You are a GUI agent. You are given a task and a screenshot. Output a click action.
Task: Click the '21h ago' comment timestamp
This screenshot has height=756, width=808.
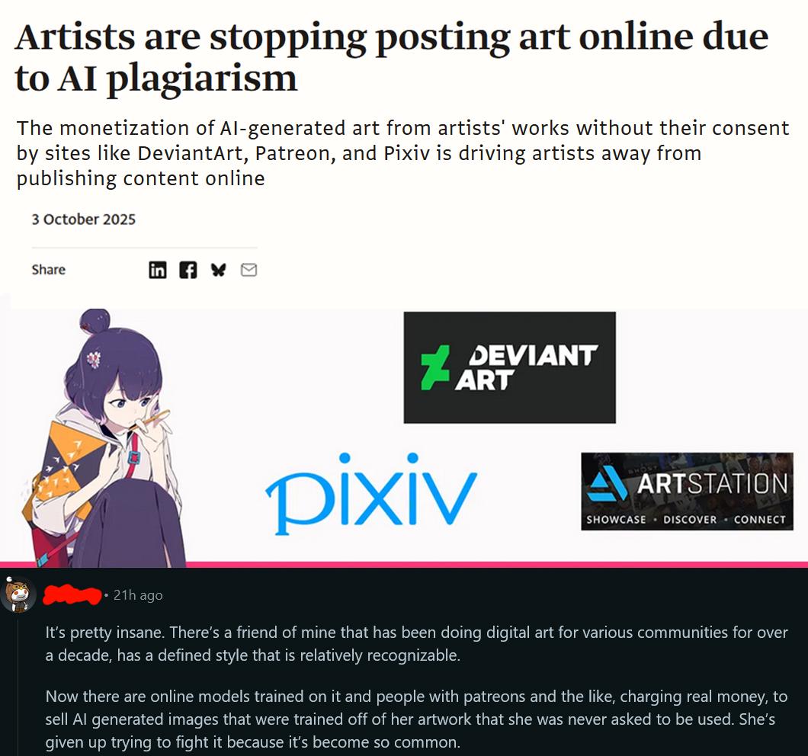click(137, 595)
